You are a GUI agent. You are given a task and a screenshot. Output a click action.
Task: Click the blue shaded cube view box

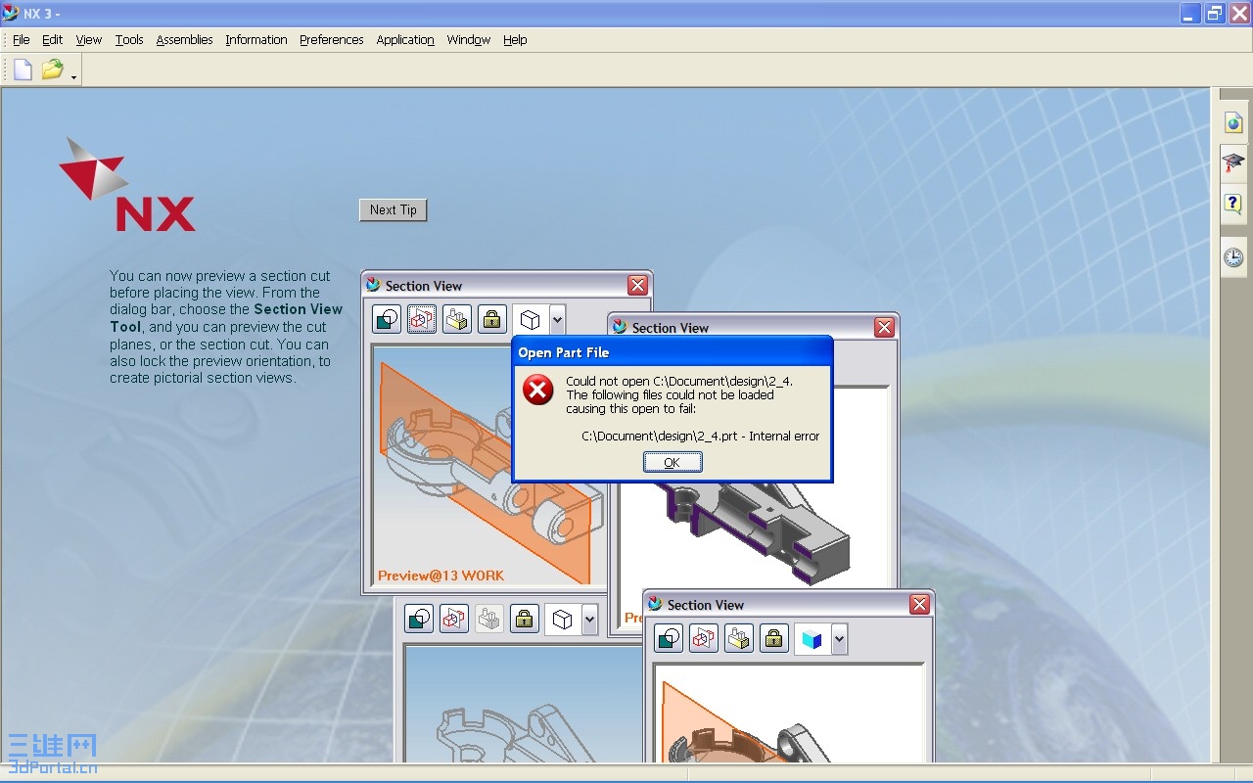(812, 639)
